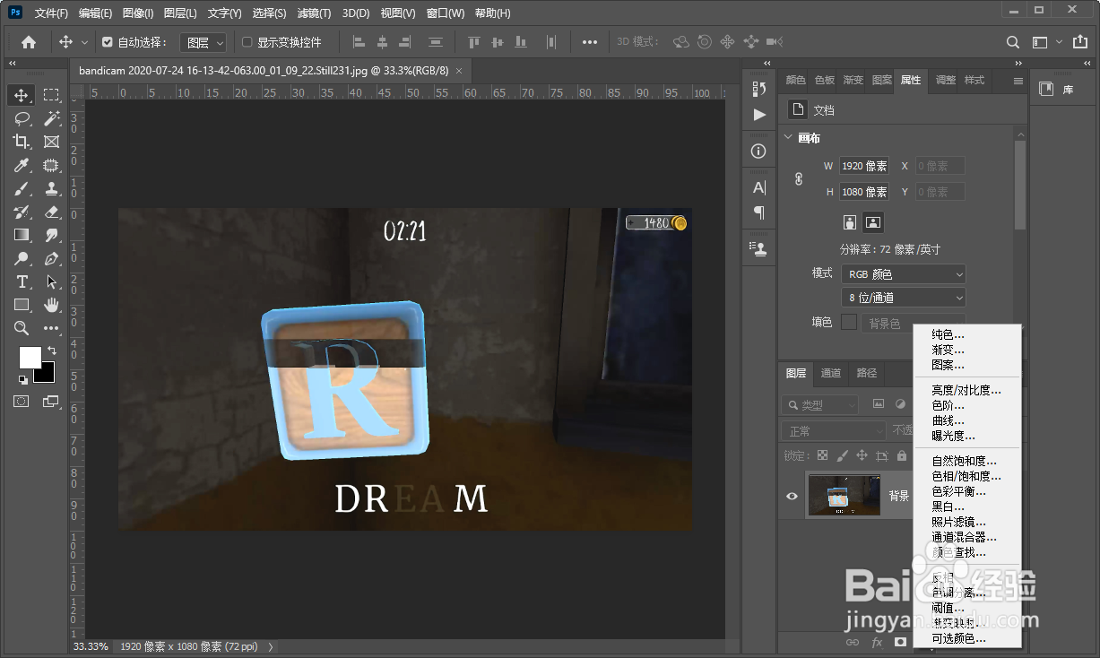Click the fx layer style button
Screen dimensions: 1100x658
877,642
